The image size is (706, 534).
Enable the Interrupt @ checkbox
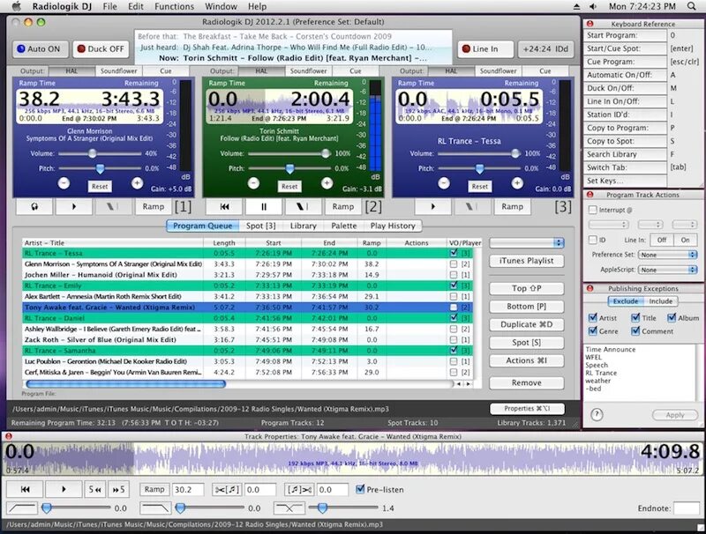(x=593, y=210)
